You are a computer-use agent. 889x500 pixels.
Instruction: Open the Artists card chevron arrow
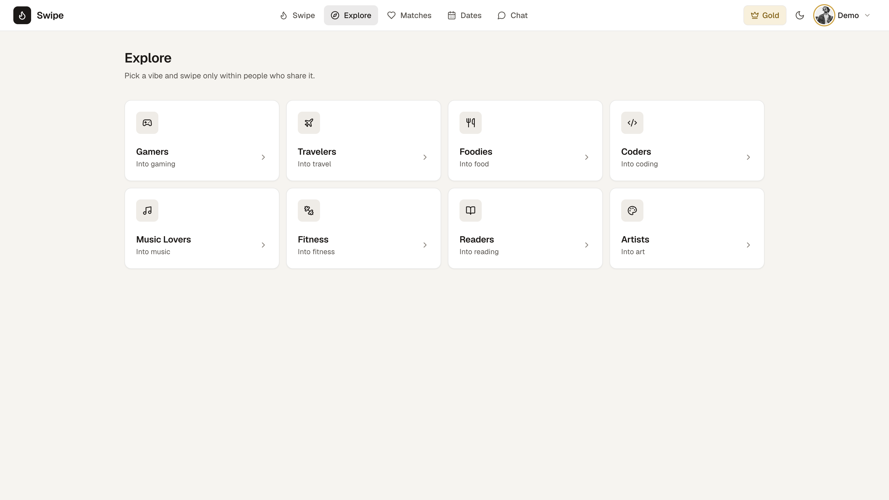[748, 245]
